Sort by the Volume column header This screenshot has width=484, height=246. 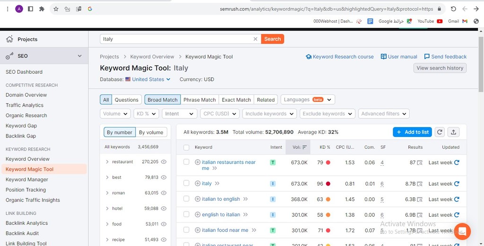[x=298, y=147]
